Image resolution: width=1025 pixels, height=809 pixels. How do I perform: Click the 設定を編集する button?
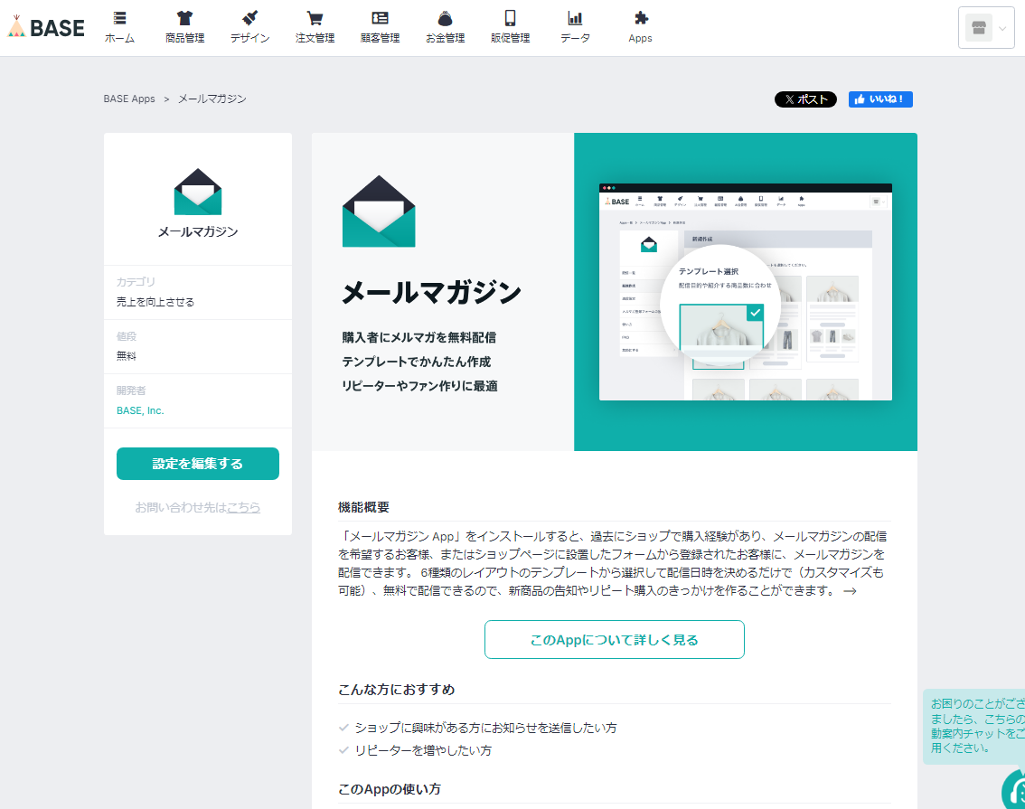[x=198, y=464]
